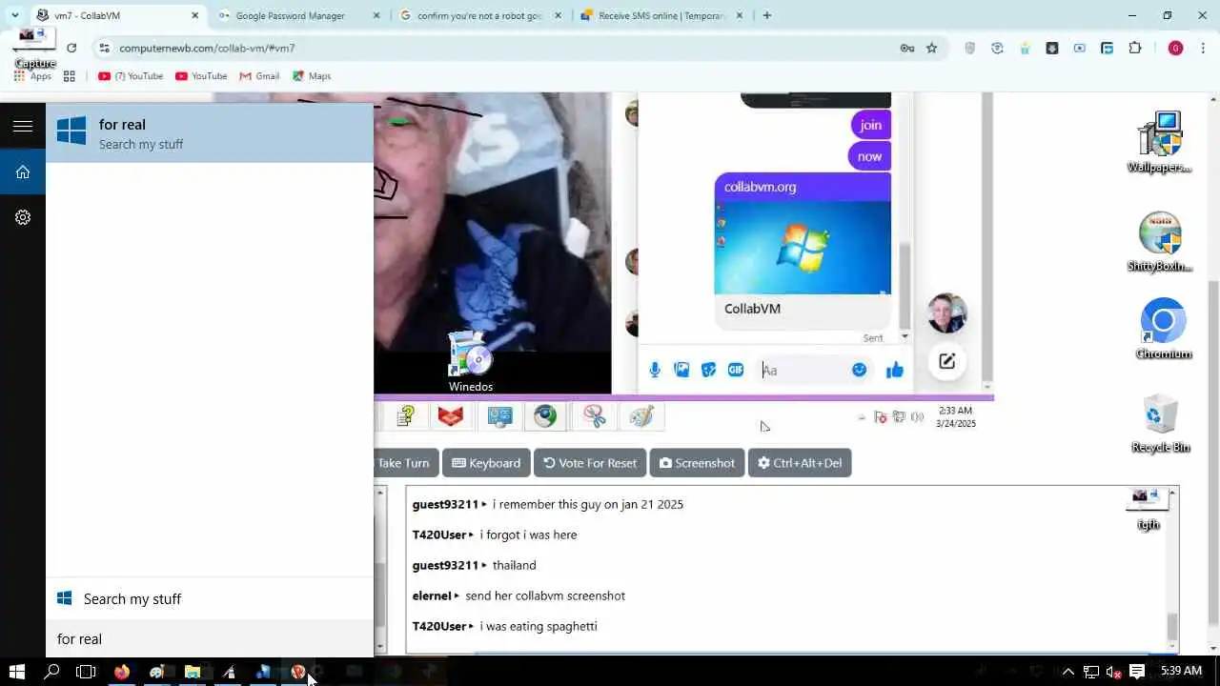Open a new browser tab

pos(766,15)
